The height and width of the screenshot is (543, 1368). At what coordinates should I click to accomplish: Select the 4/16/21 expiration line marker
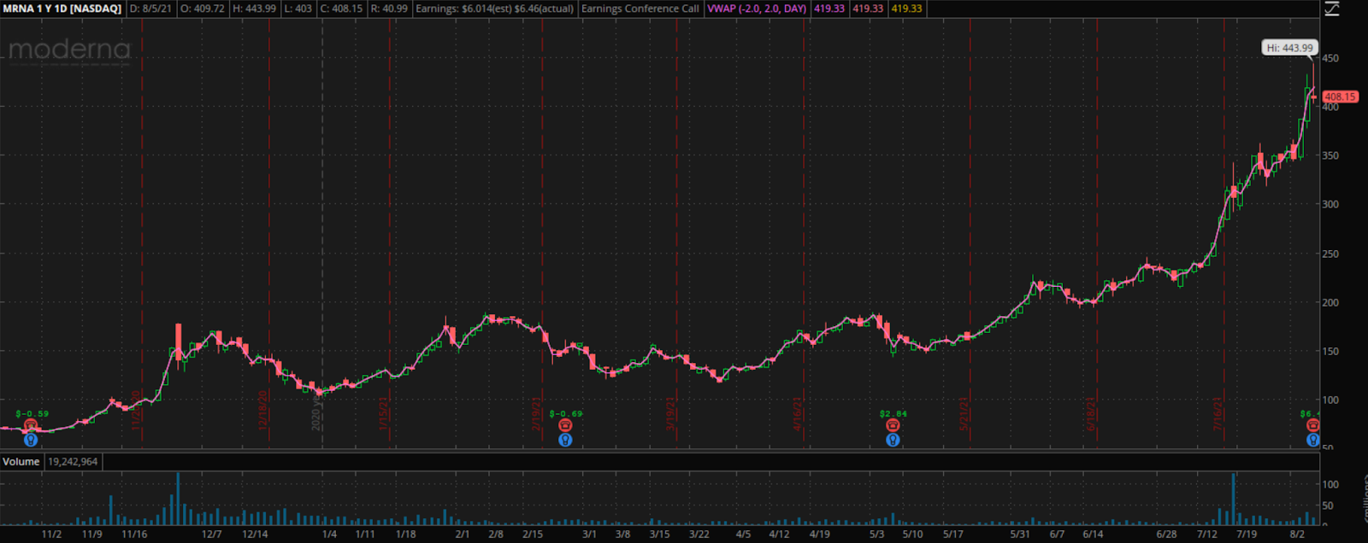(x=799, y=413)
